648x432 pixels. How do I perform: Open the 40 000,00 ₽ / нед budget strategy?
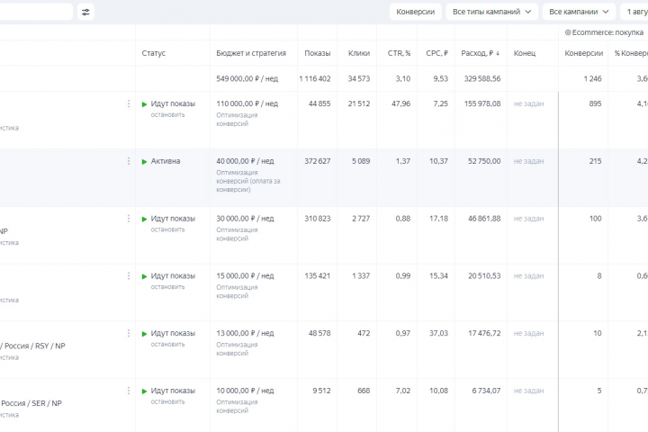point(245,161)
